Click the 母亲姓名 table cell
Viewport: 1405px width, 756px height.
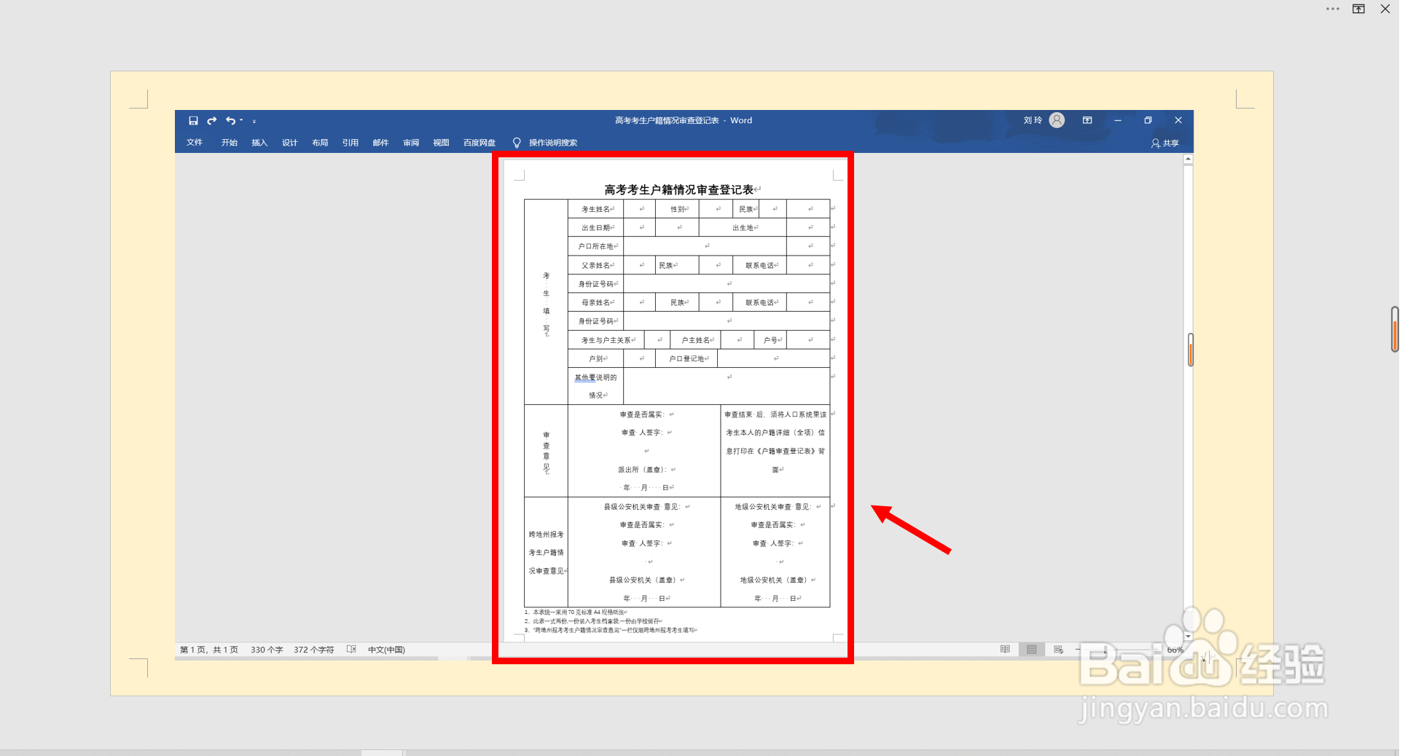(x=595, y=302)
